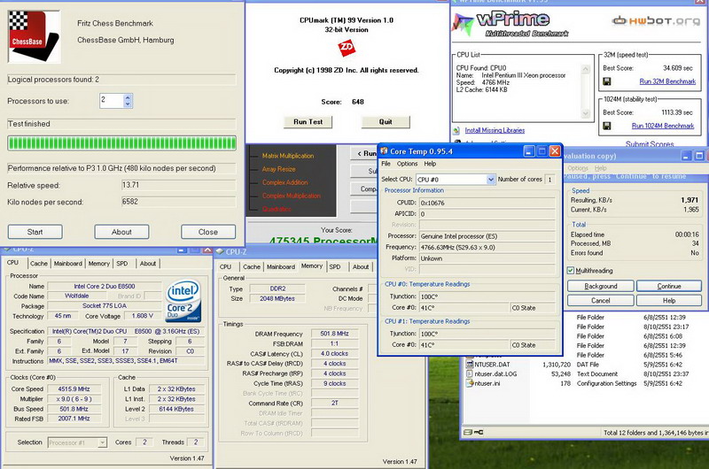
Task: Click Kilo nodes per second field 6582
Action: click(179, 202)
